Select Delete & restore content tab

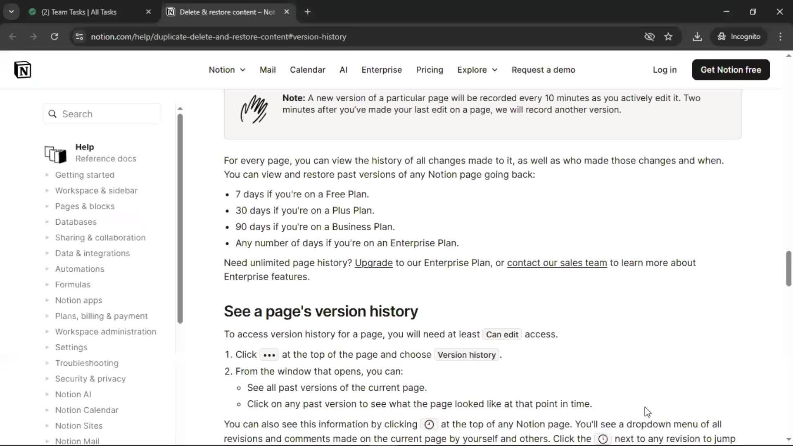point(227,12)
